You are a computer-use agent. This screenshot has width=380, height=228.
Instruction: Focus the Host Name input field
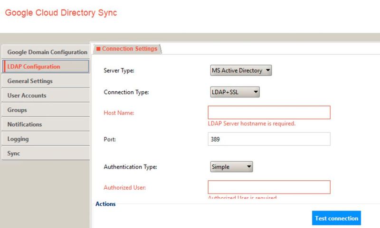pyautogui.click(x=269, y=113)
